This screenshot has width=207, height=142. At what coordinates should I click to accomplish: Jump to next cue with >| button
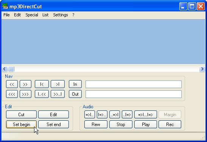point(58,84)
